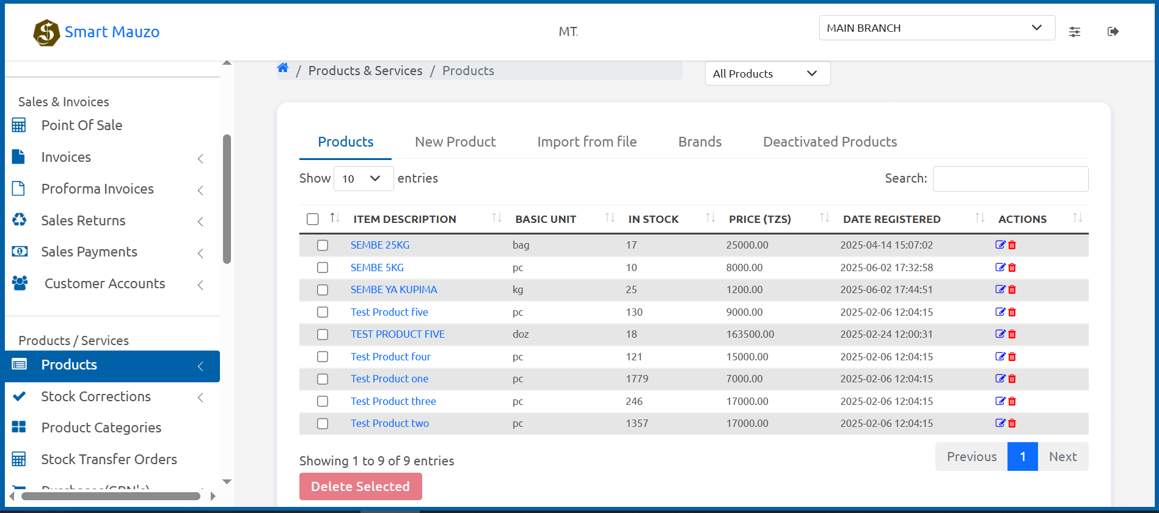1159x513 pixels.
Task: Click the Stock Transfer Orders icon
Action: [x=19, y=459]
